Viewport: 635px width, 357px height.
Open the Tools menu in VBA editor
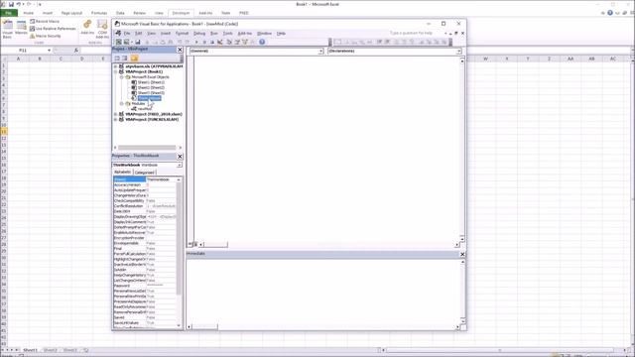(227, 33)
